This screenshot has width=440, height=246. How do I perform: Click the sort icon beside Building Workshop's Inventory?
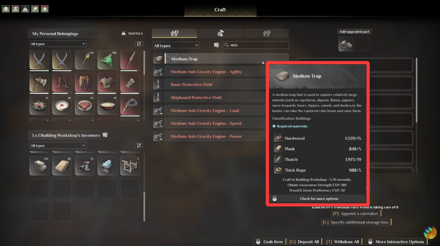coord(105,135)
